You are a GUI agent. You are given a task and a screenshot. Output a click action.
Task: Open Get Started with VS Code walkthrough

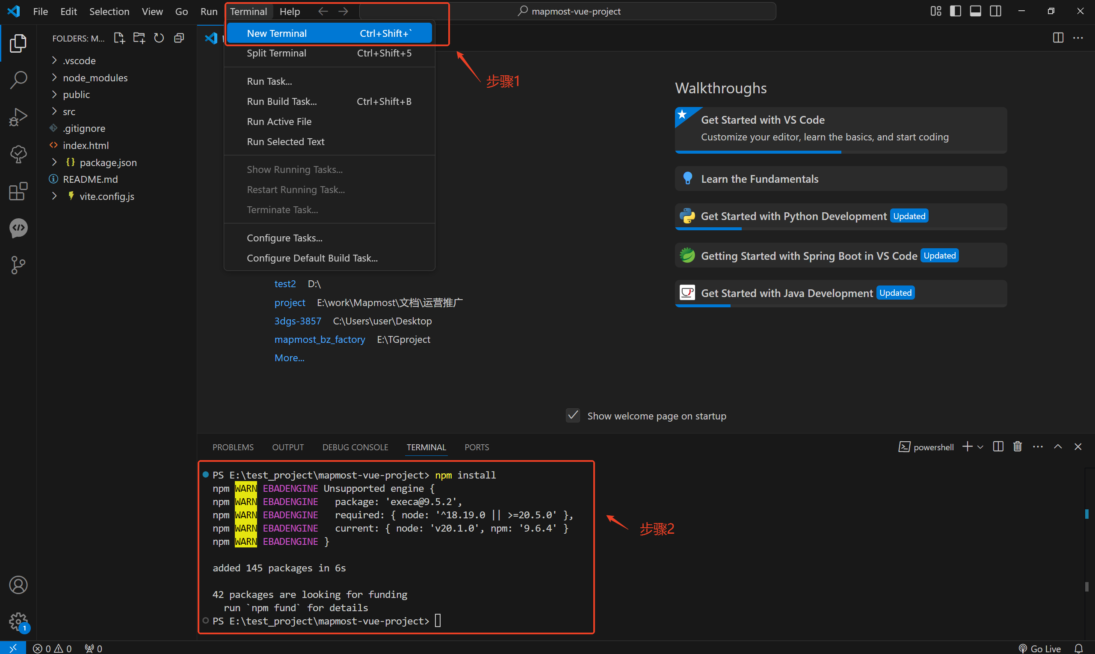click(840, 130)
